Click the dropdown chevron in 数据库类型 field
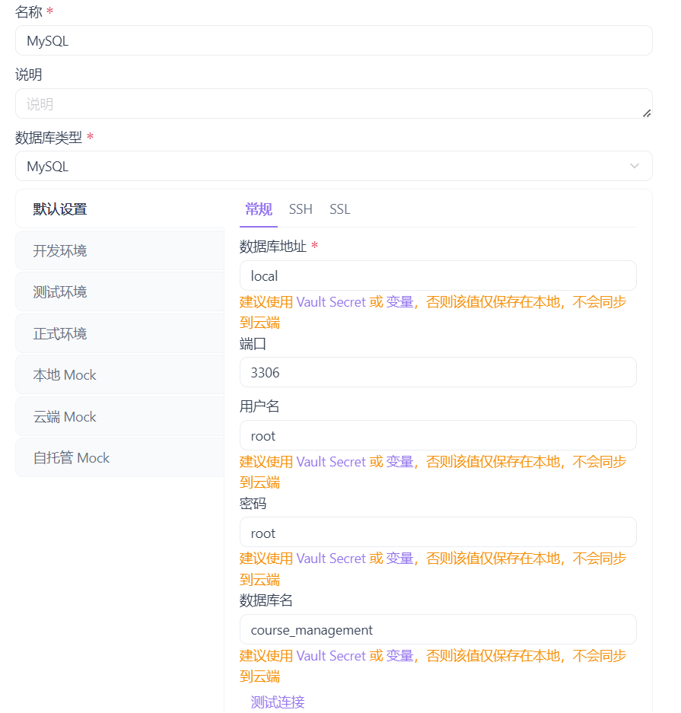The image size is (681, 713). 634,167
